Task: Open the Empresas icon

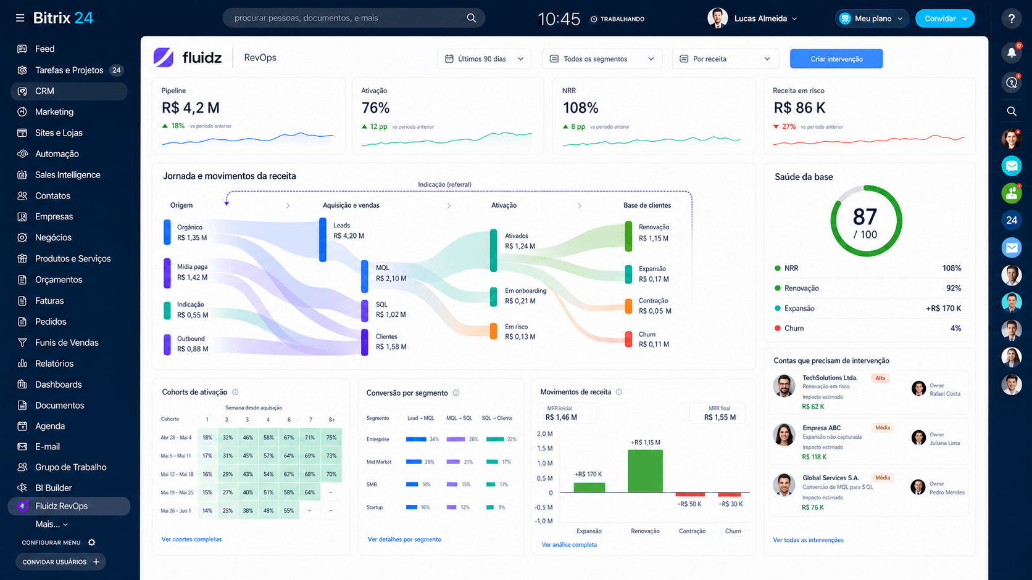Action: 22,216
